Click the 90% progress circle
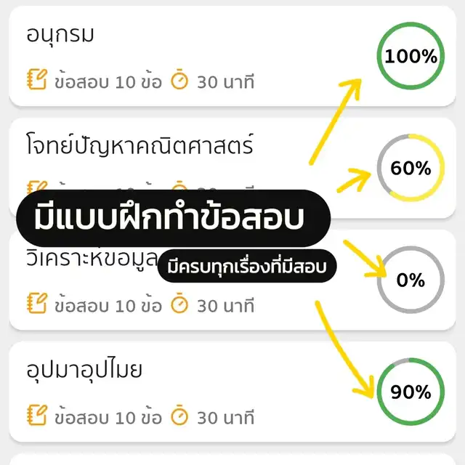 tap(411, 393)
